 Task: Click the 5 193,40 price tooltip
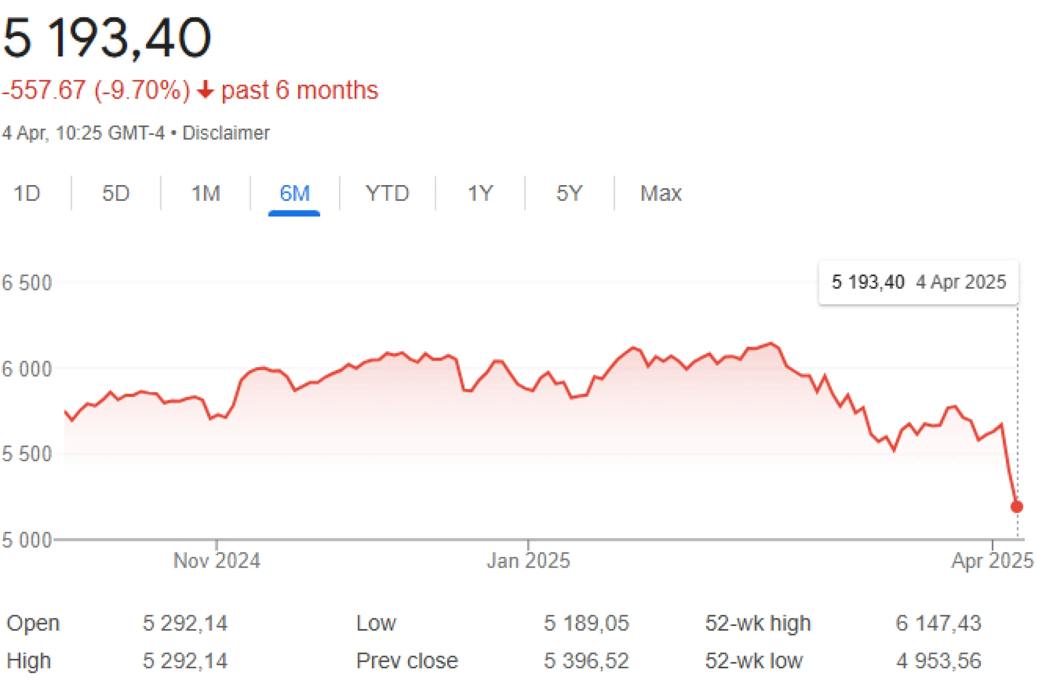pos(918,282)
